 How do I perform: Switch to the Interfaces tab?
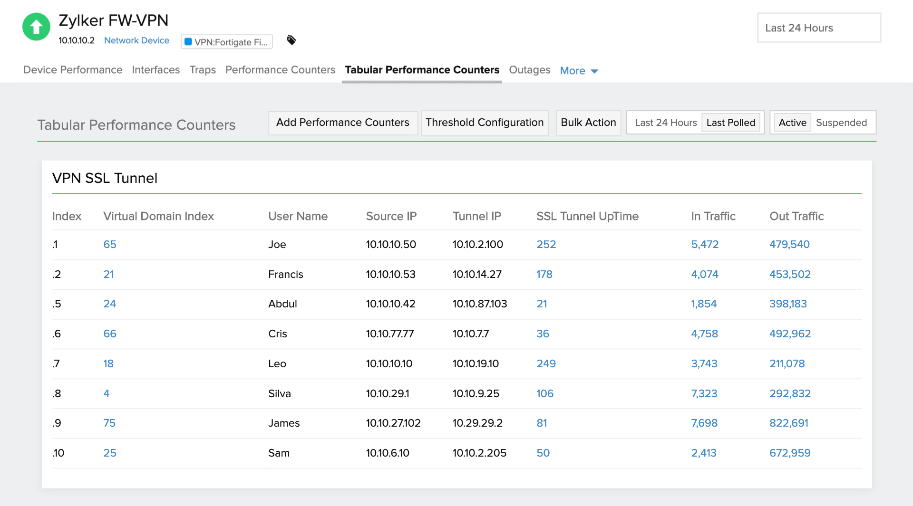pos(155,70)
